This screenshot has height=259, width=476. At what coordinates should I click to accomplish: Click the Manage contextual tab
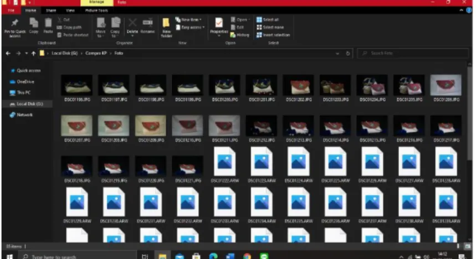click(97, 2)
